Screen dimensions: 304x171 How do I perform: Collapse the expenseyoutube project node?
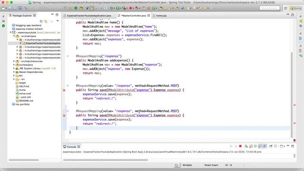pyautogui.click(x=10, y=32)
